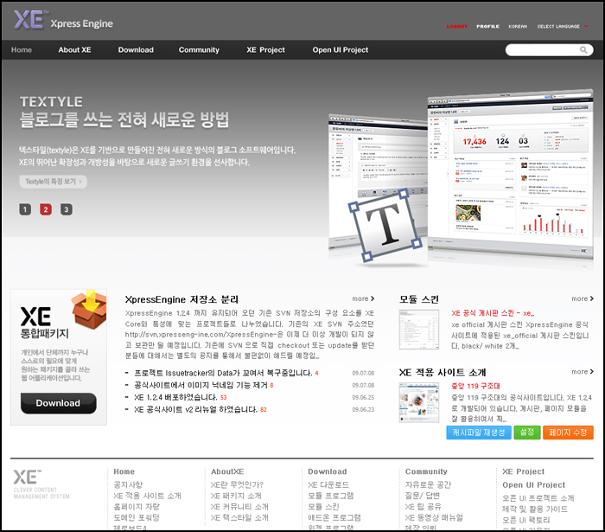
Task: Click the black Download button
Action: point(58,403)
